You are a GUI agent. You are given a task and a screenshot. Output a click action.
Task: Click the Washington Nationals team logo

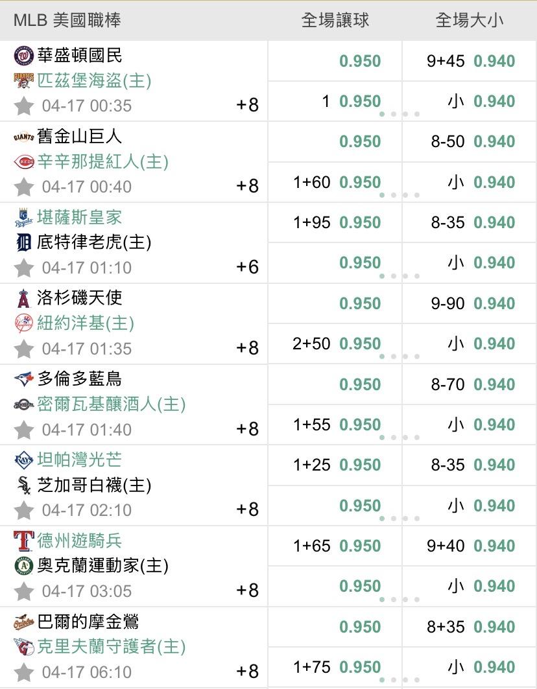click(x=23, y=56)
